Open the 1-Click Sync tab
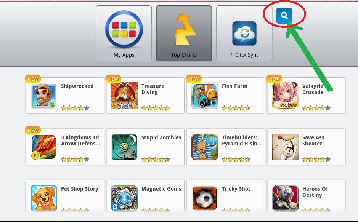 [x=244, y=33]
